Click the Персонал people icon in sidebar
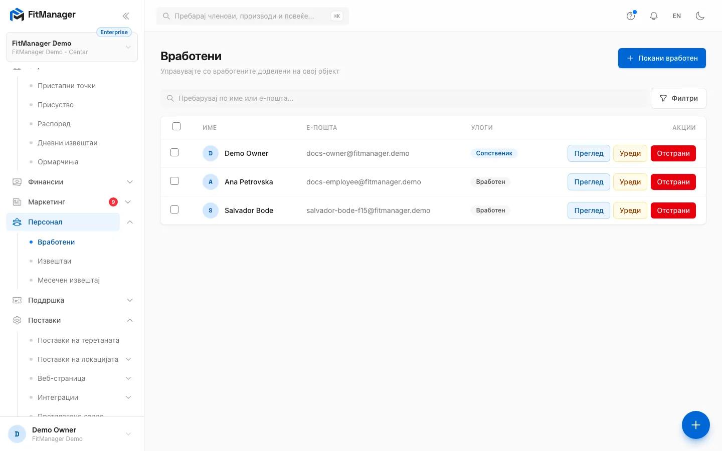Screen dimensions: 722x451 tap(17, 222)
